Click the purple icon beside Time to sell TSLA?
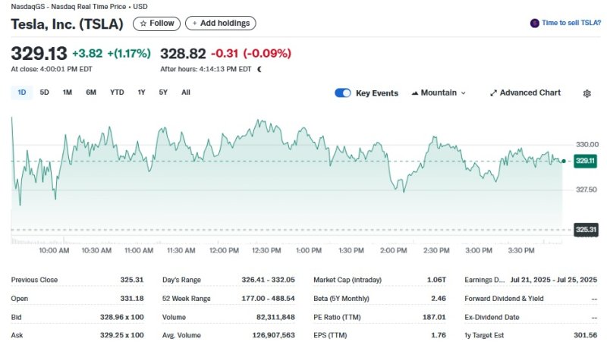Viewport: 607px width, 348px height. point(535,24)
